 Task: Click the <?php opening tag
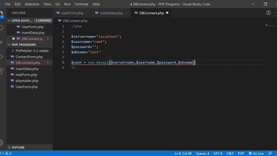click(x=76, y=26)
